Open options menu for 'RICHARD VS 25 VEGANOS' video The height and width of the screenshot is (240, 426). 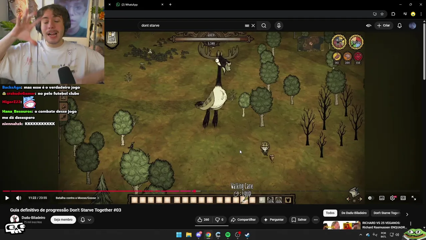411,223
